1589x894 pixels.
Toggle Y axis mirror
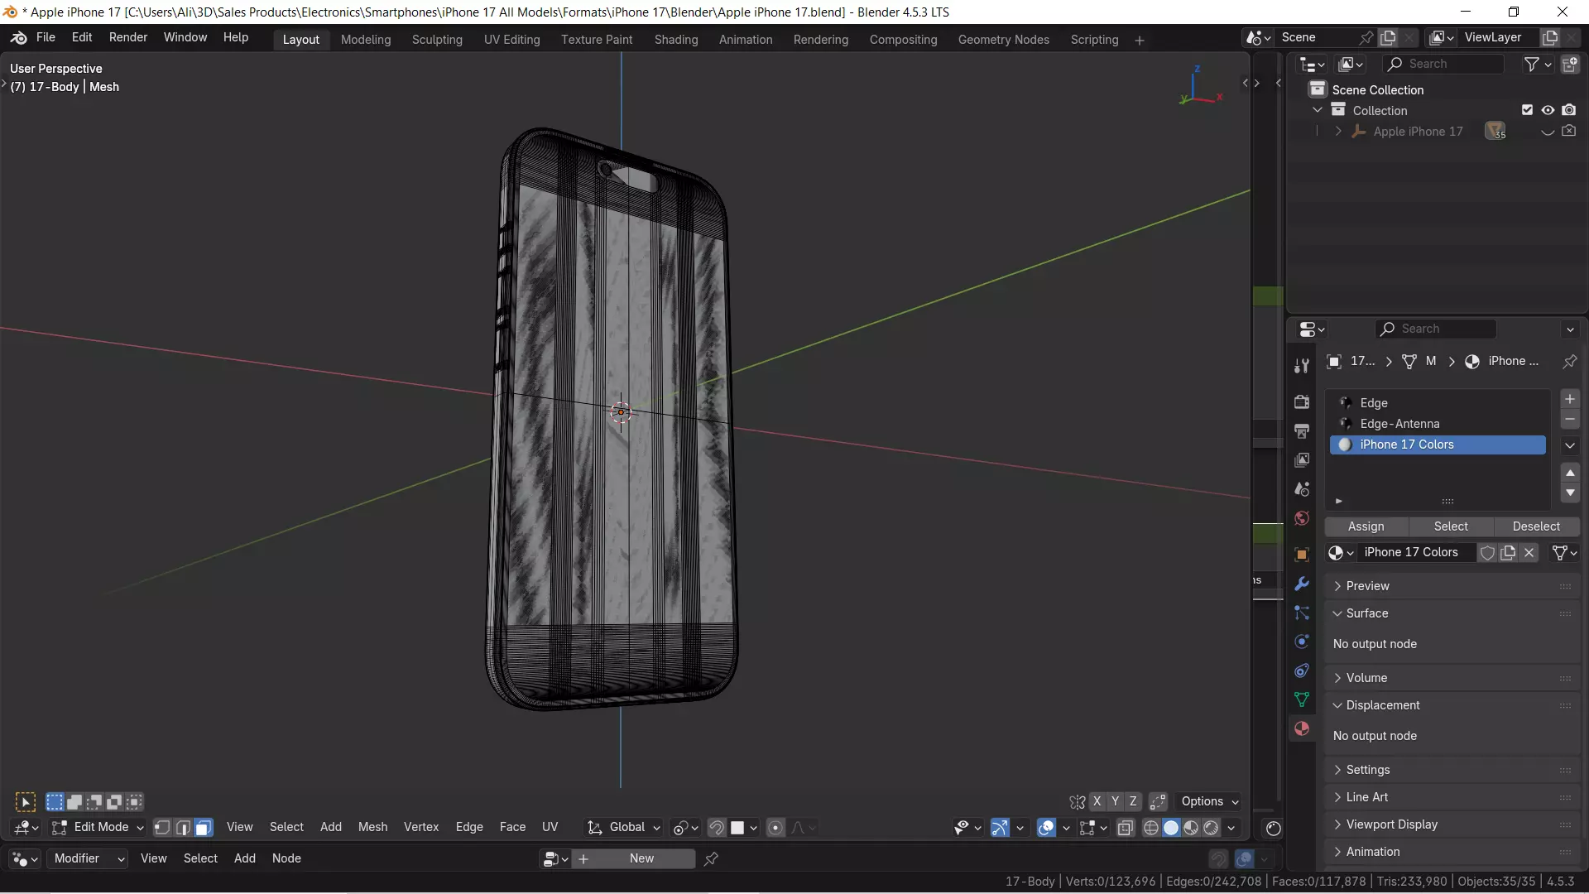point(1115,802)
